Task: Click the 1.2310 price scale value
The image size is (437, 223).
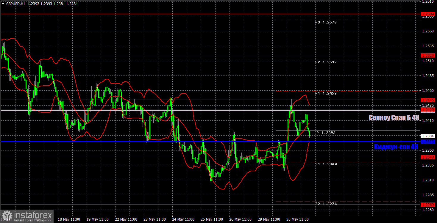Action: [x=427, y=180]
